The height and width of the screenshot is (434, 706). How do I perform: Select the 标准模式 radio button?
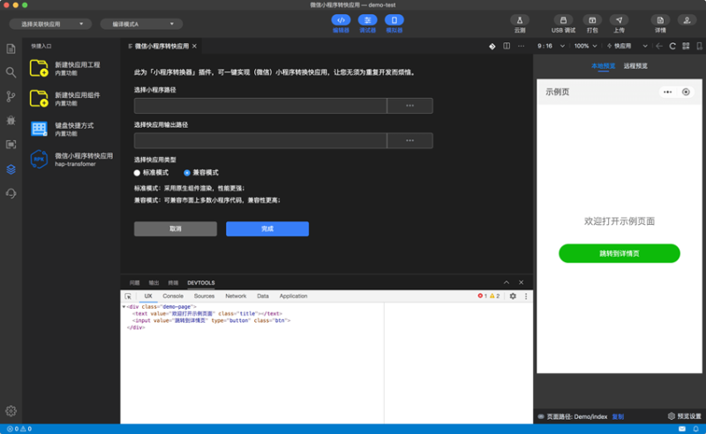(x=137, y=173)
